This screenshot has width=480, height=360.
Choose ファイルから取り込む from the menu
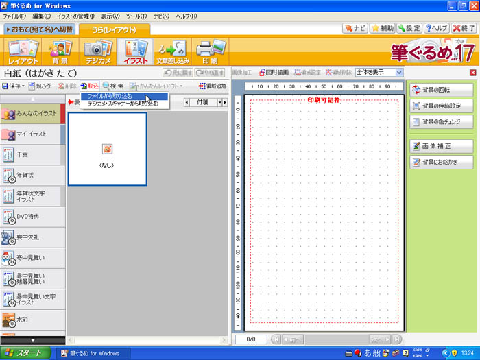point(114,96)
